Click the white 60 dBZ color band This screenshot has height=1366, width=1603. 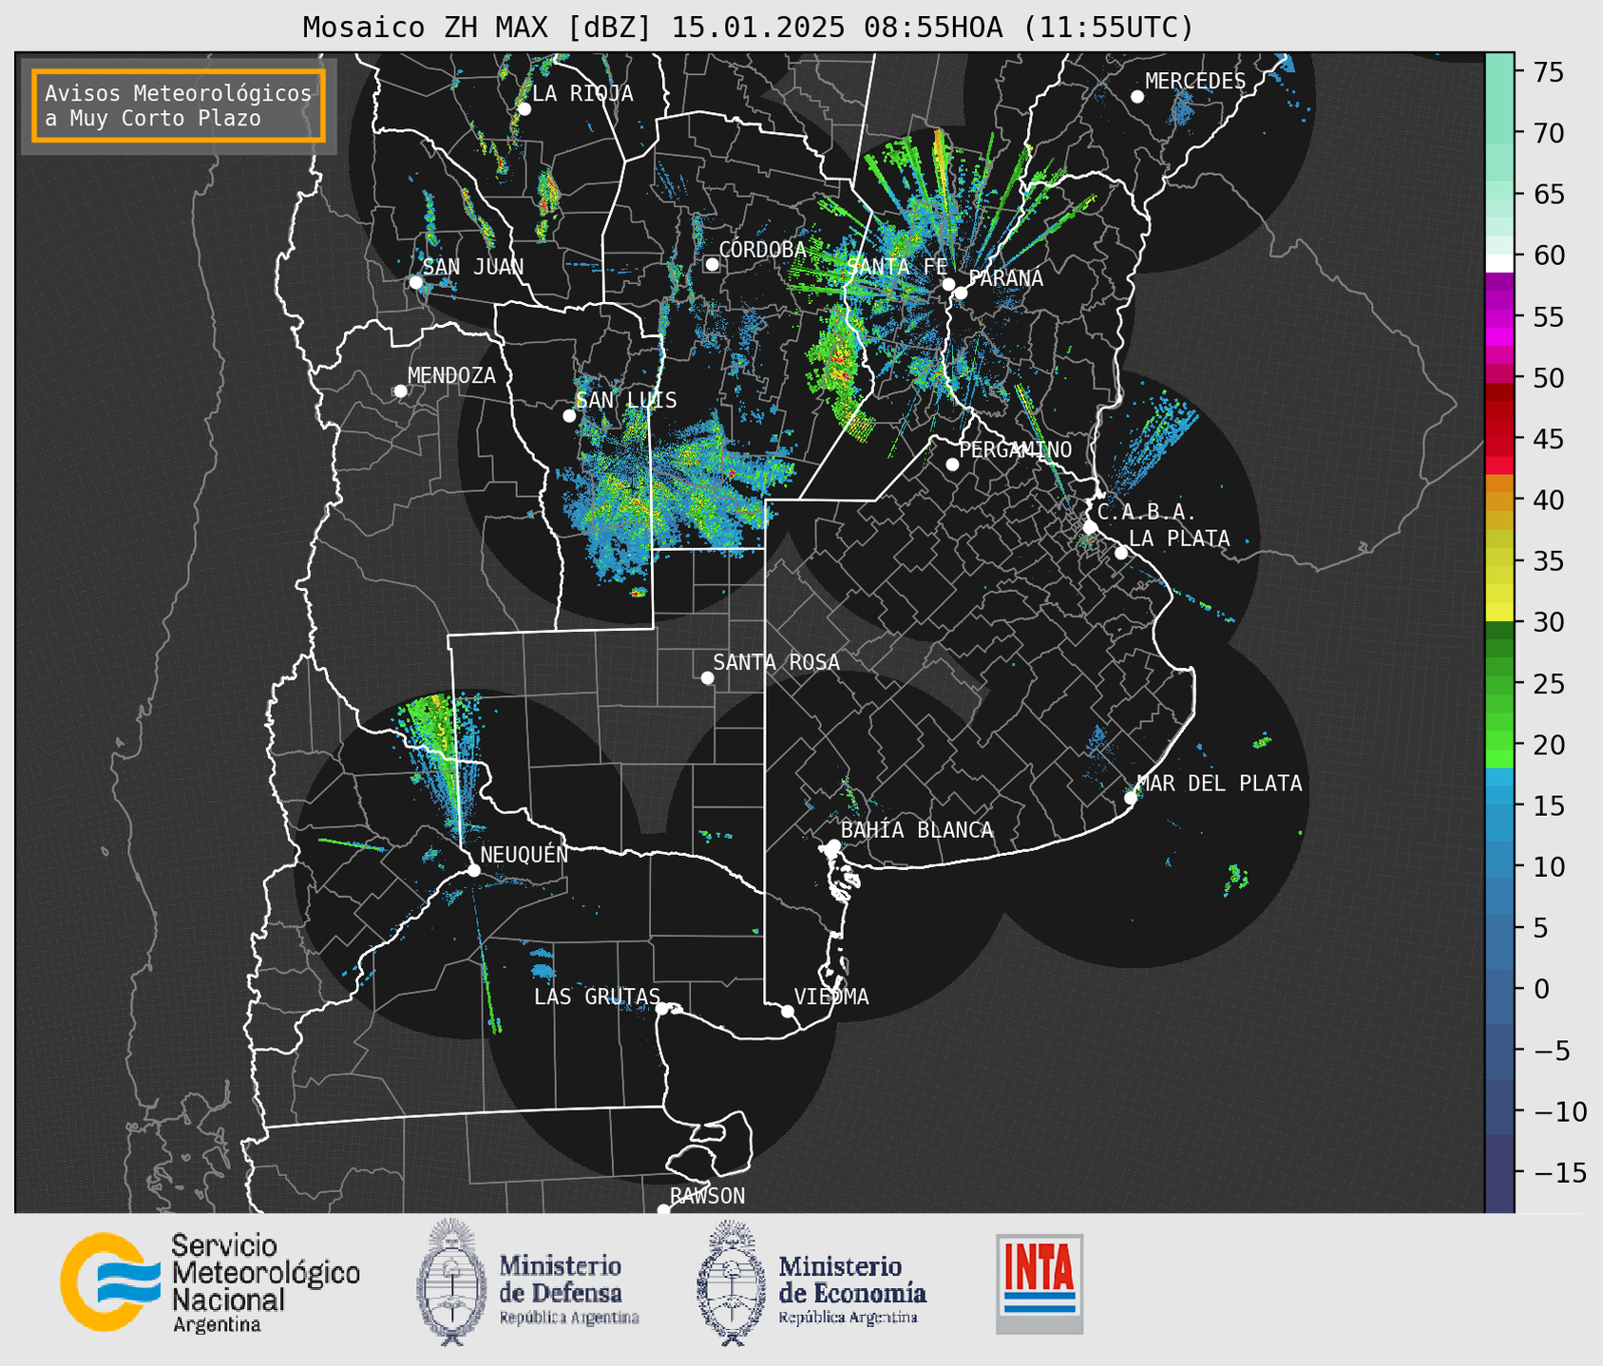(x=1499, y=263)
